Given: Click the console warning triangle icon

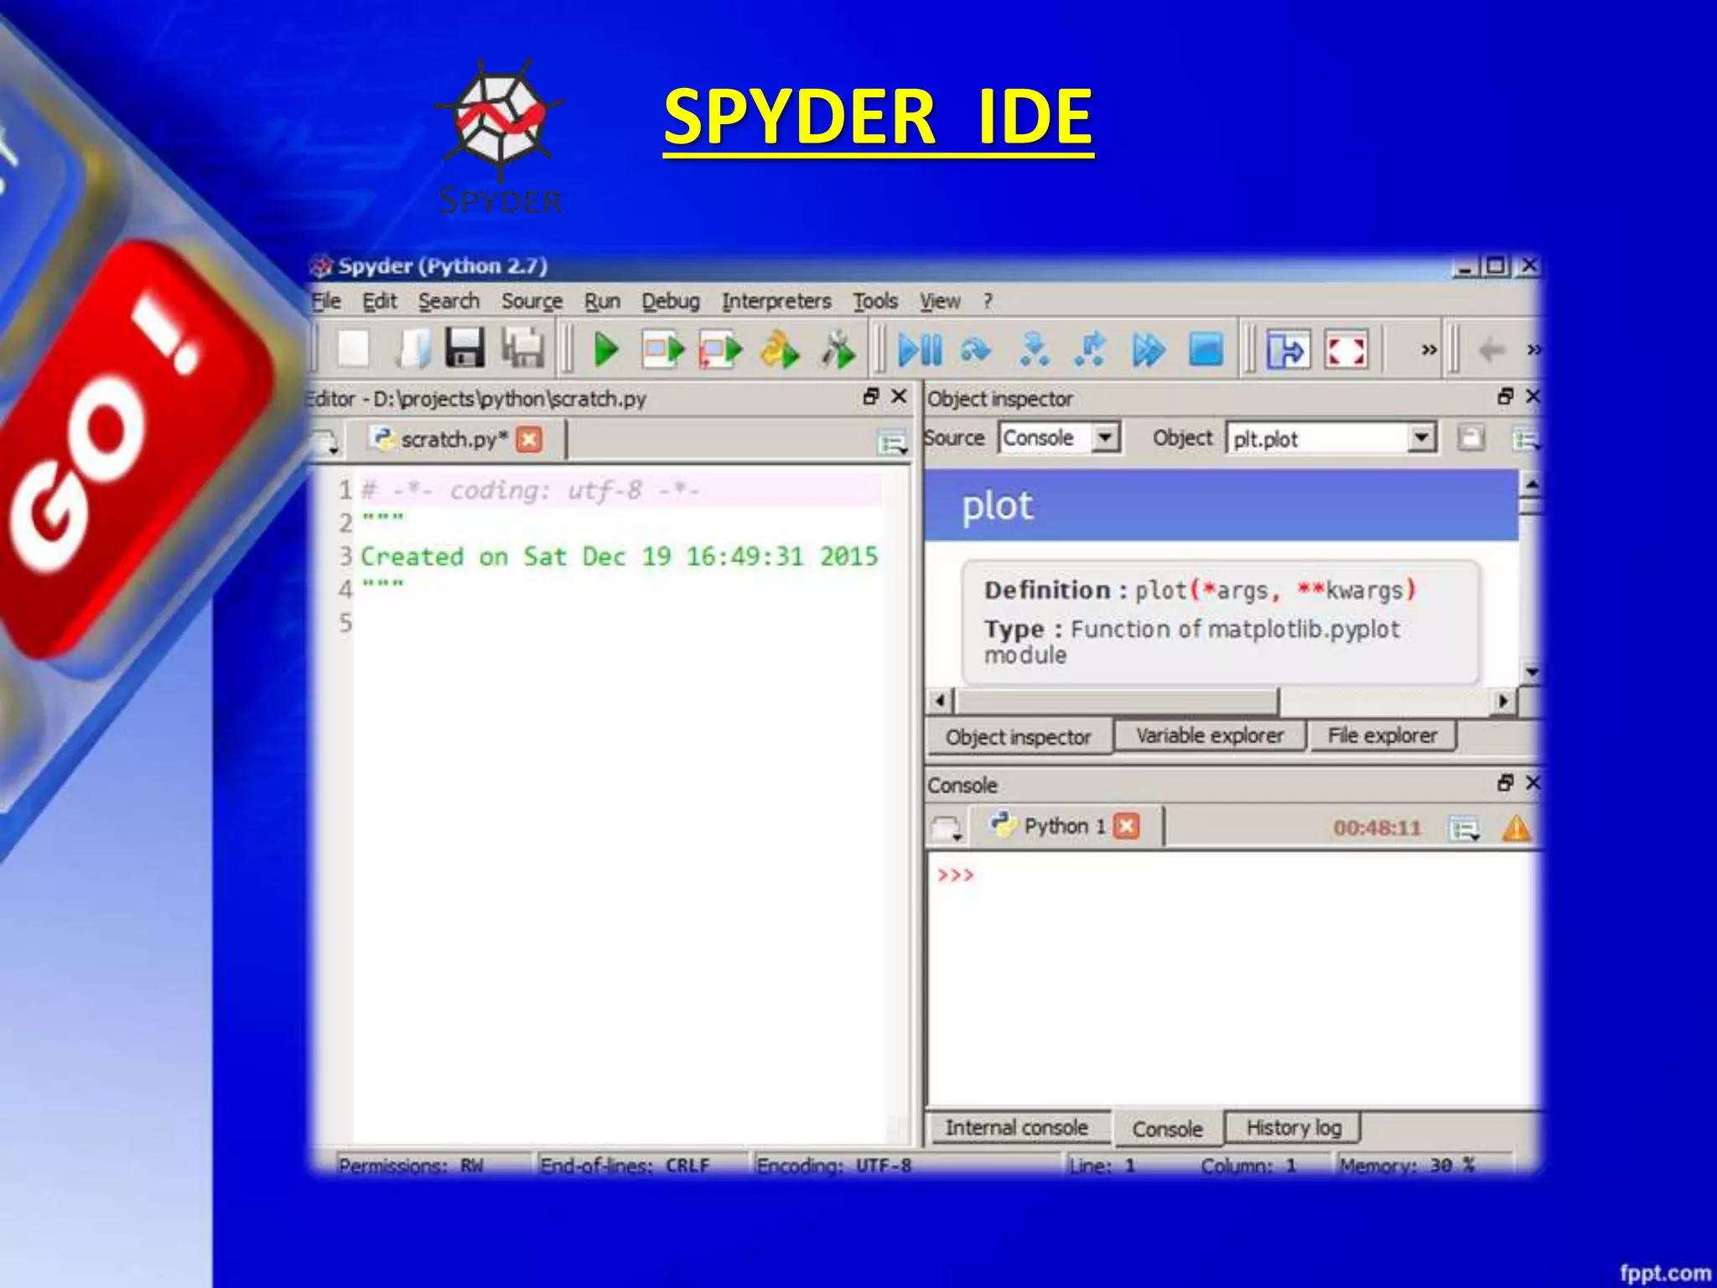Looking at the screenshot, I should 1516,828.
